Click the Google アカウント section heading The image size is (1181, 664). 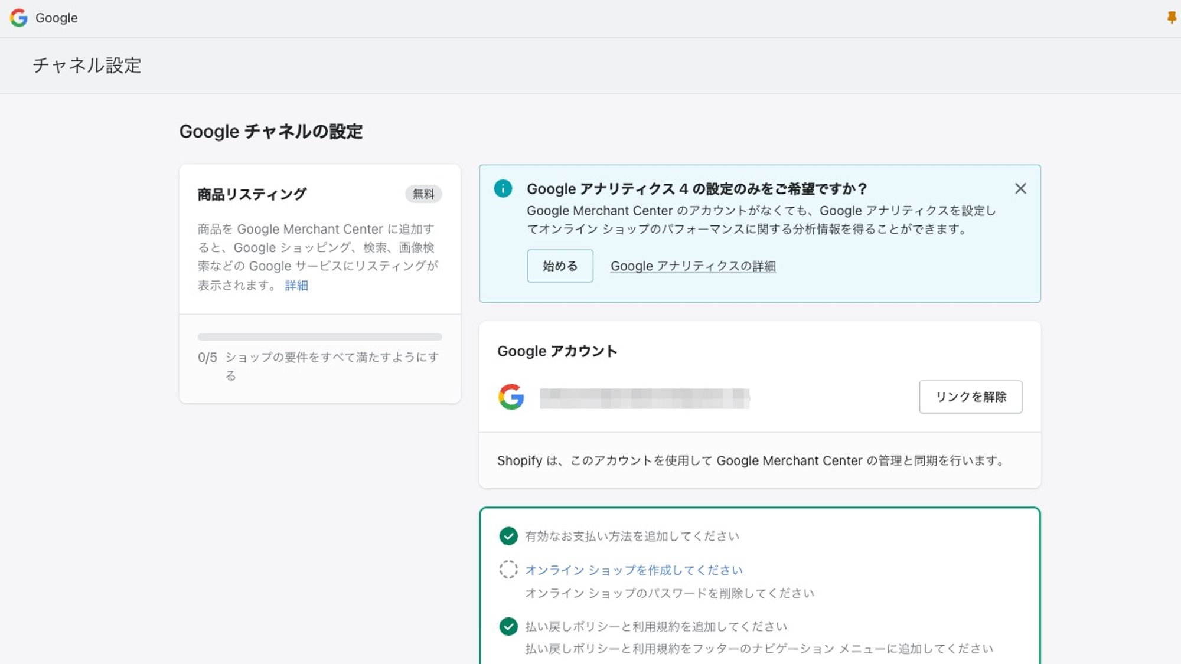(x=557, y=351)
